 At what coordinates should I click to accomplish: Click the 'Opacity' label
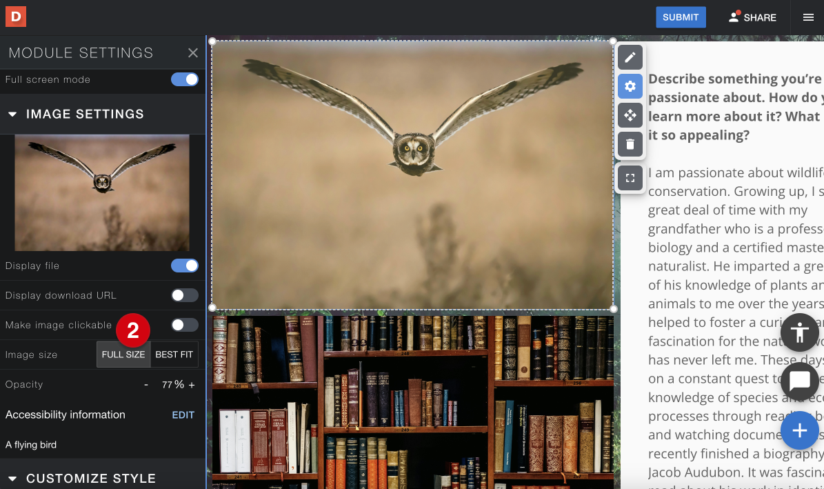point(24,384)
